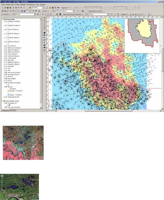
Task: Open the Geostatistical Analyst button menu
Action: pyautogui.click(x=96, y=11)
